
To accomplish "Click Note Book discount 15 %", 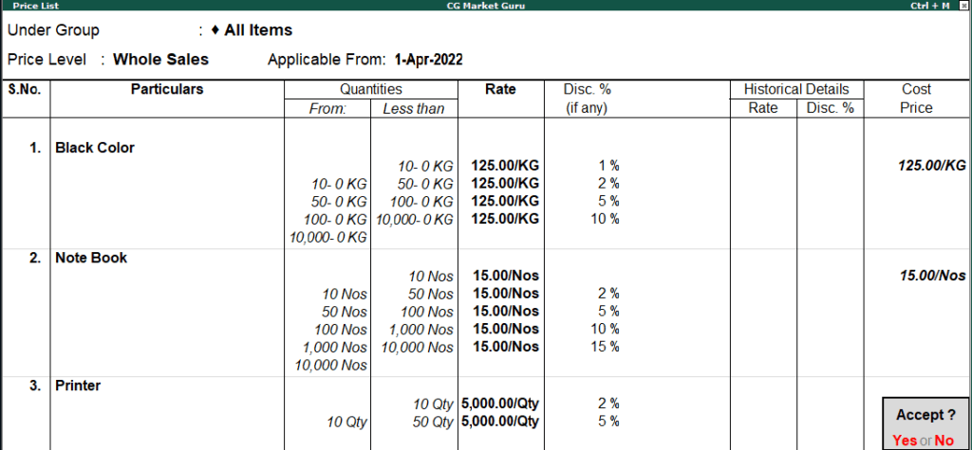I will [x=605, y=347].
